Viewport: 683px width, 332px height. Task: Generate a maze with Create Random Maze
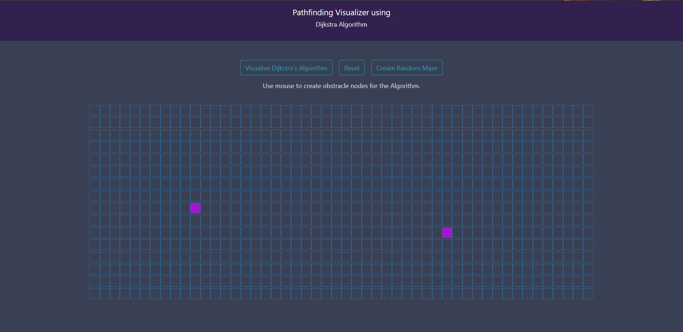407,68
